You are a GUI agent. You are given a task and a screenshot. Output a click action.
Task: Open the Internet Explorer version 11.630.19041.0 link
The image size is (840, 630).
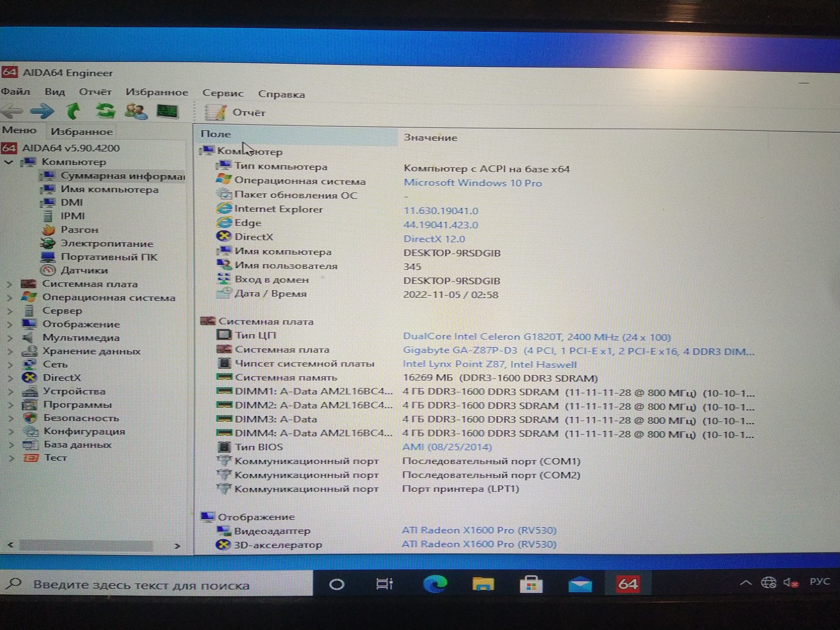pyautogui.click(x=441, y=211)
